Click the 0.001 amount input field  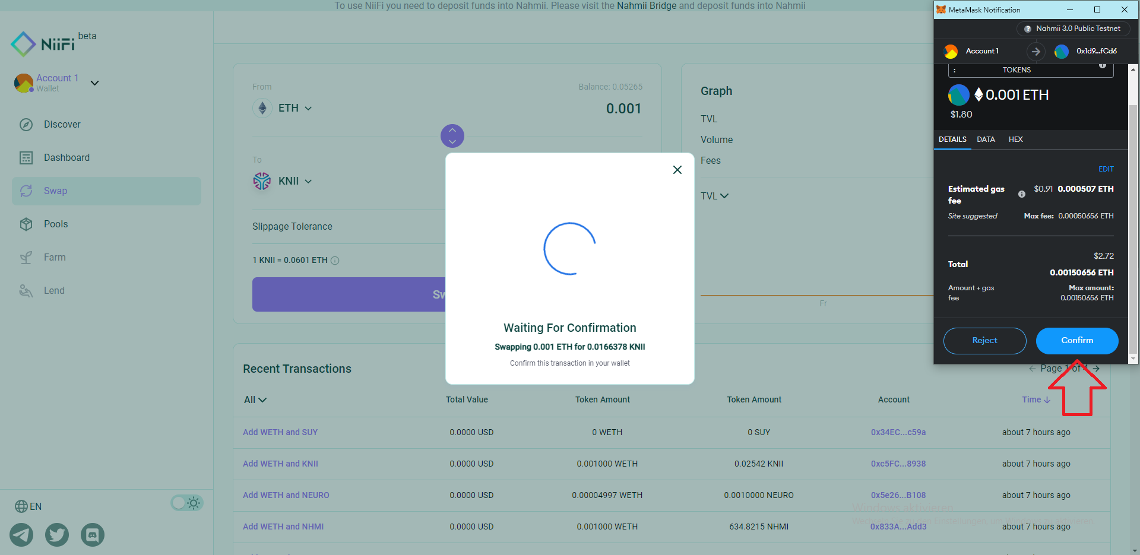tap(623, 109)
